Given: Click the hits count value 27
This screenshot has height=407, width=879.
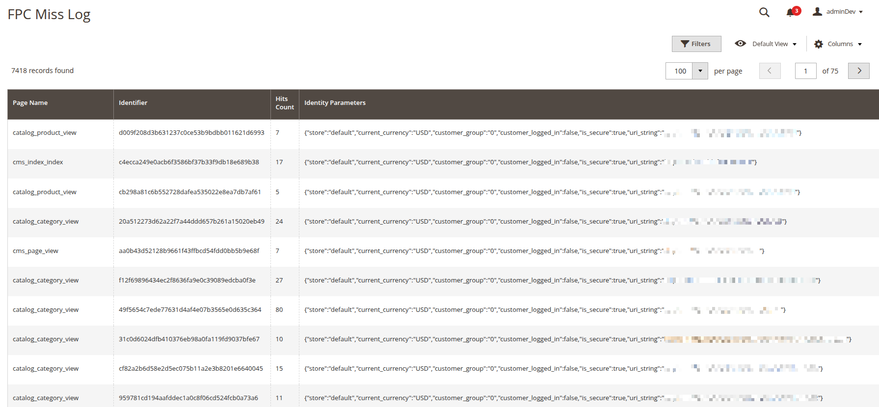Looking at the screenshot, I should 279,280.
